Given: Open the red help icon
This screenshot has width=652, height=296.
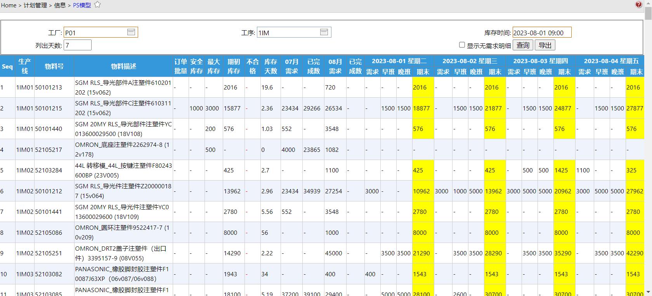Looking at the screenshot, I should click(x=638, y=5).
